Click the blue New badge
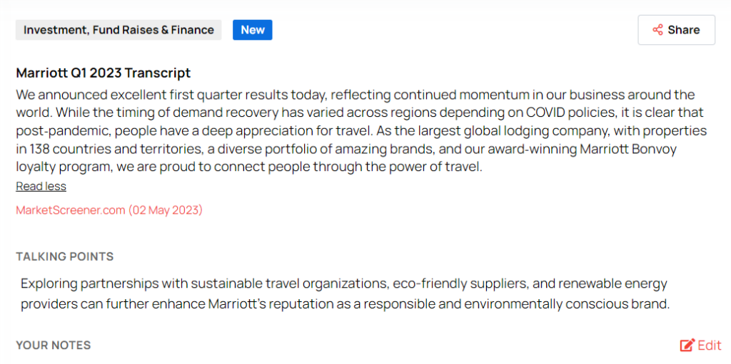Viewport: 731px width, 364px height. [253, 30]
